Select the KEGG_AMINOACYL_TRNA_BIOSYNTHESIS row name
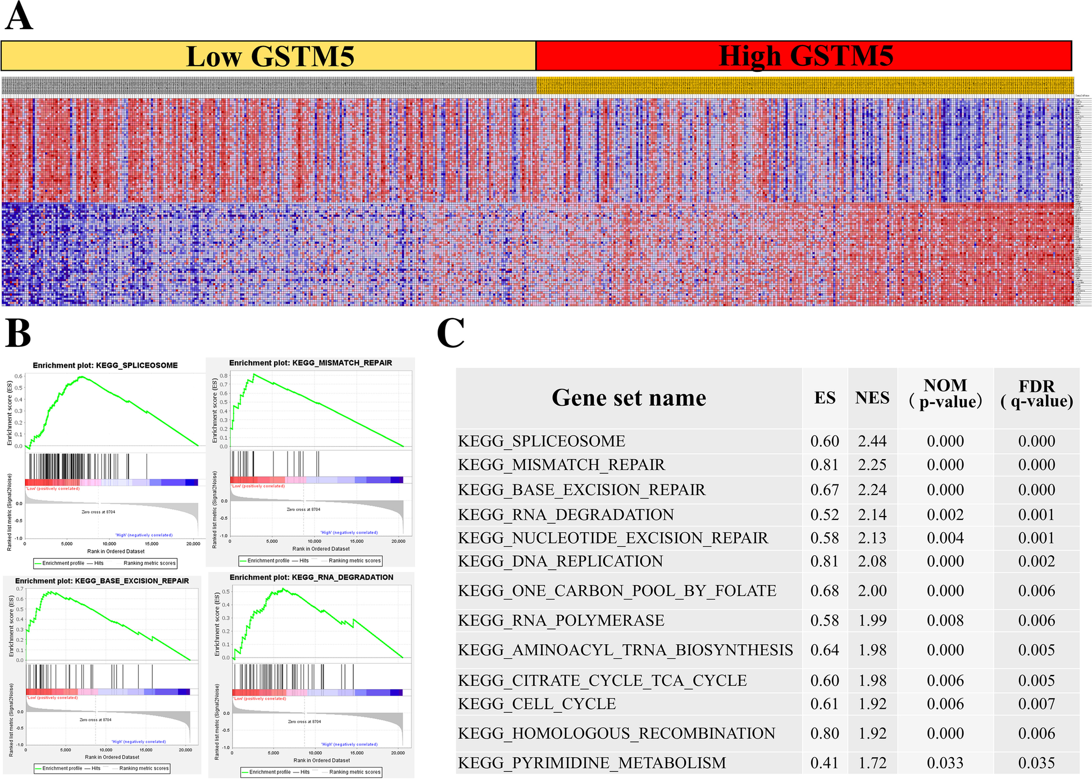1092x779 pixels. (x=625, y=650)
